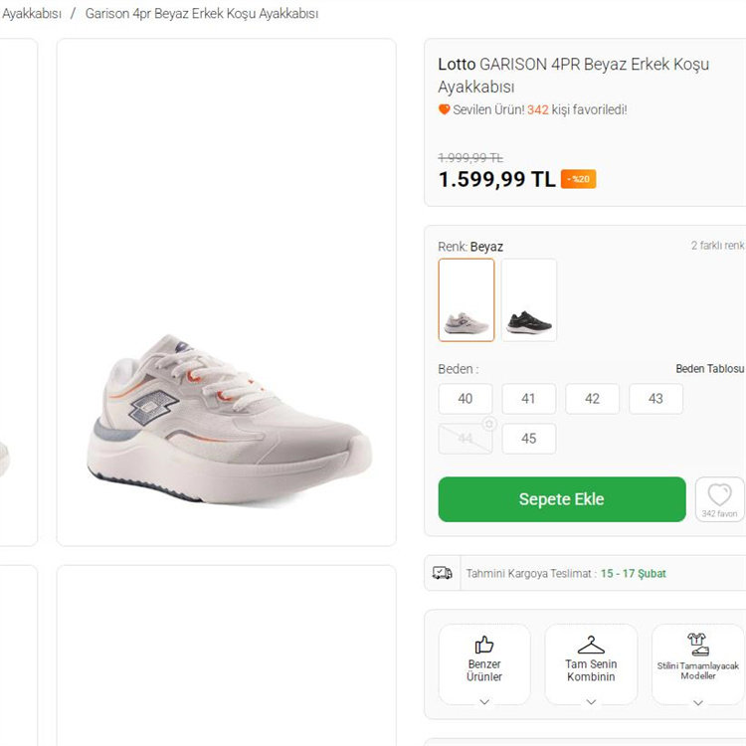The width and height of the screenshot is (746, 746).
Task: Click the heart favorite icon button
Action: point(719,495)
